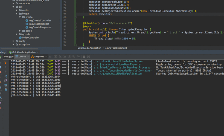Click the scroll to end icon

pyautogui.click(x=6, y=81)
